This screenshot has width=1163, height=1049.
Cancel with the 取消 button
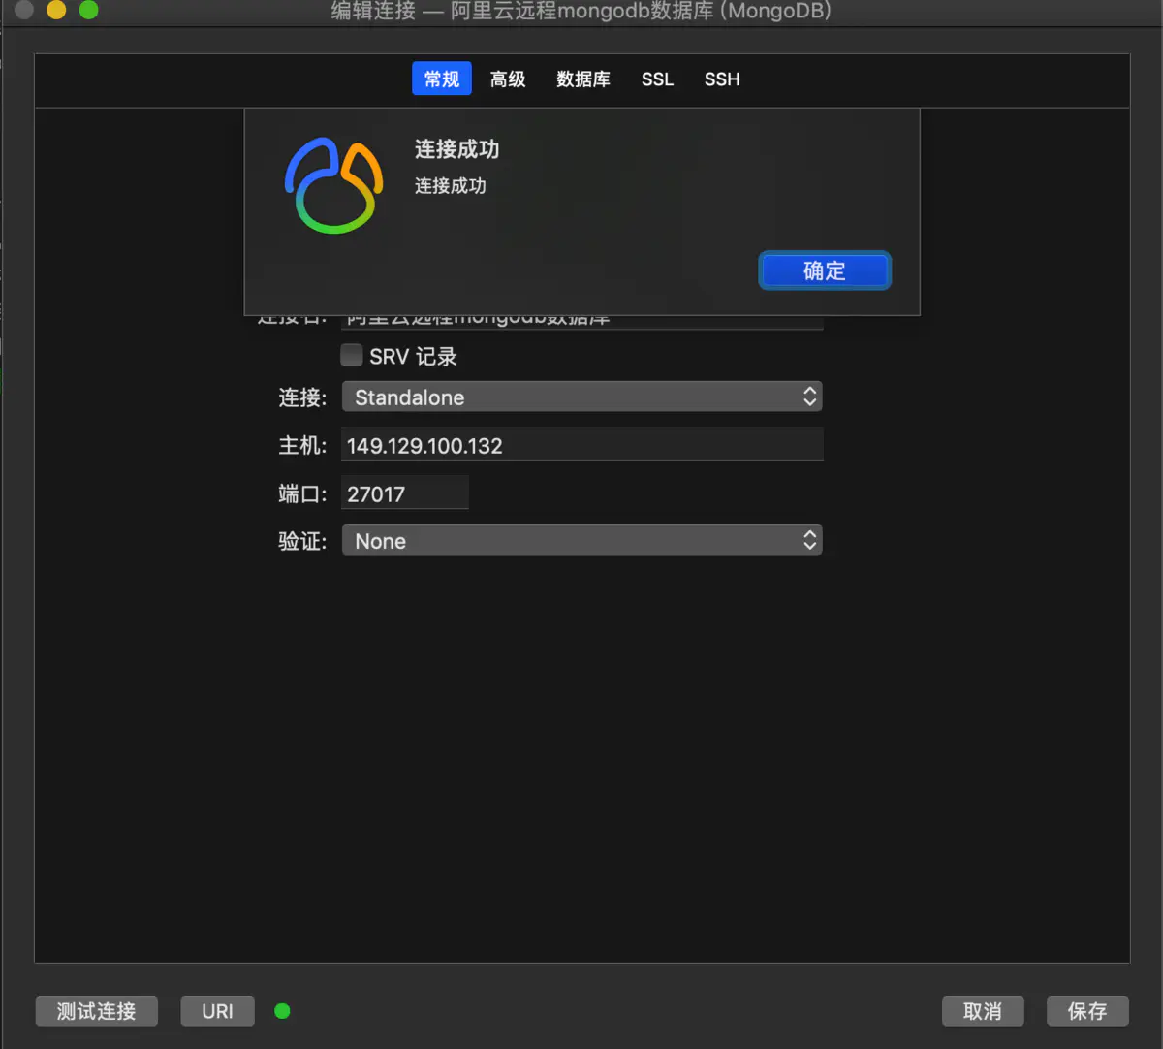pos(983,1011)
